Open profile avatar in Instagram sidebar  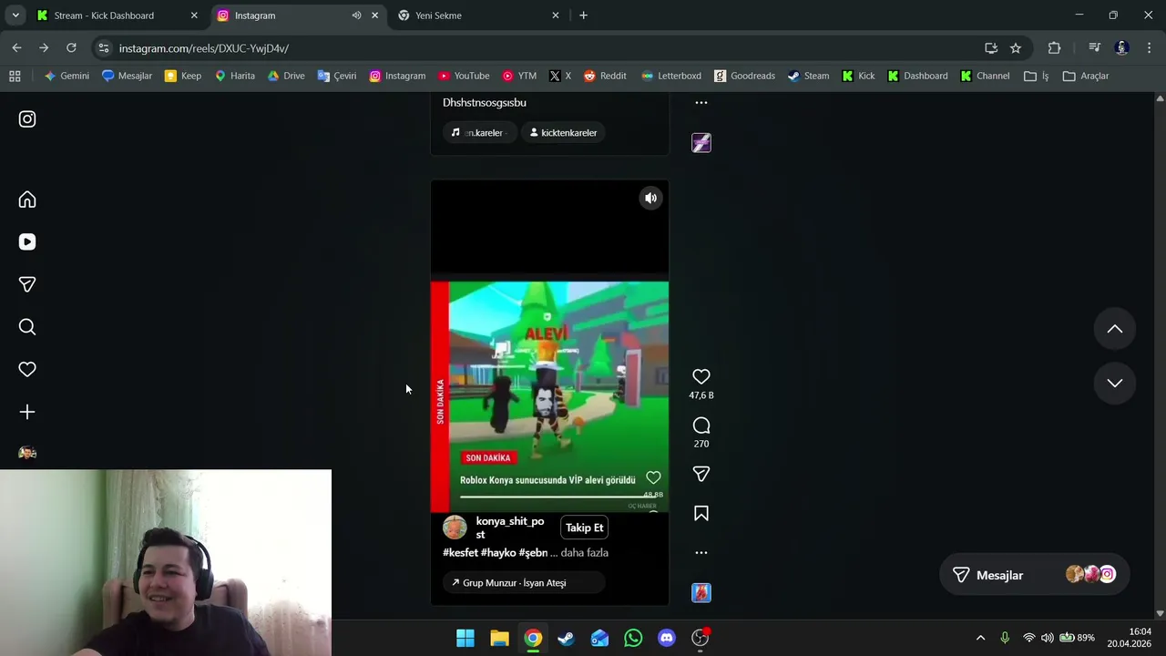[27, 453]
